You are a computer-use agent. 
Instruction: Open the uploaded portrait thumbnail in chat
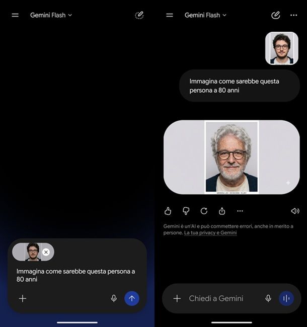tap(281, 48)
